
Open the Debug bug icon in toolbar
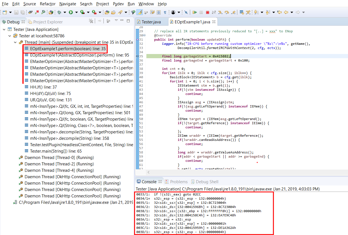[60, 12]
